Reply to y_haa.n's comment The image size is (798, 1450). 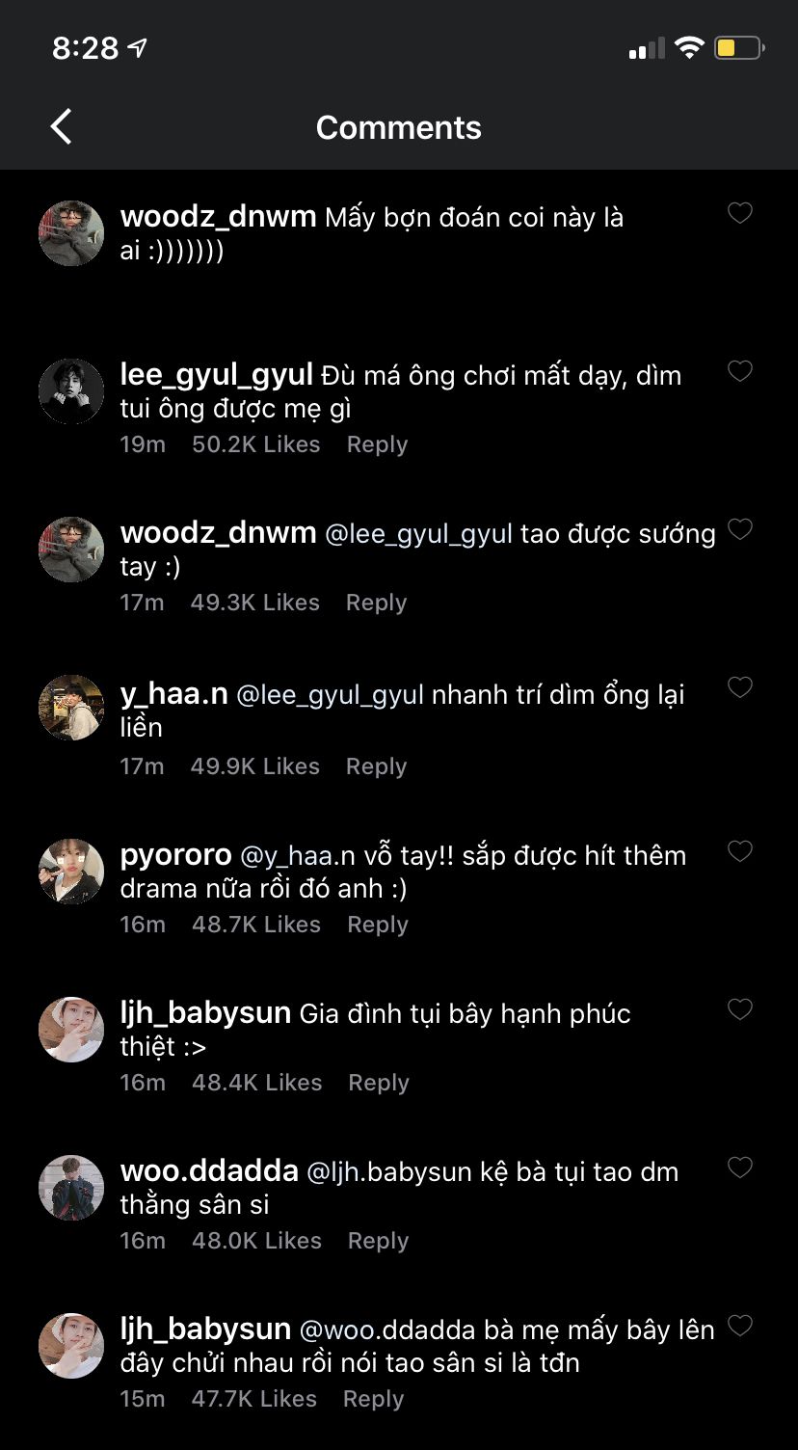[x=376, y=766]
